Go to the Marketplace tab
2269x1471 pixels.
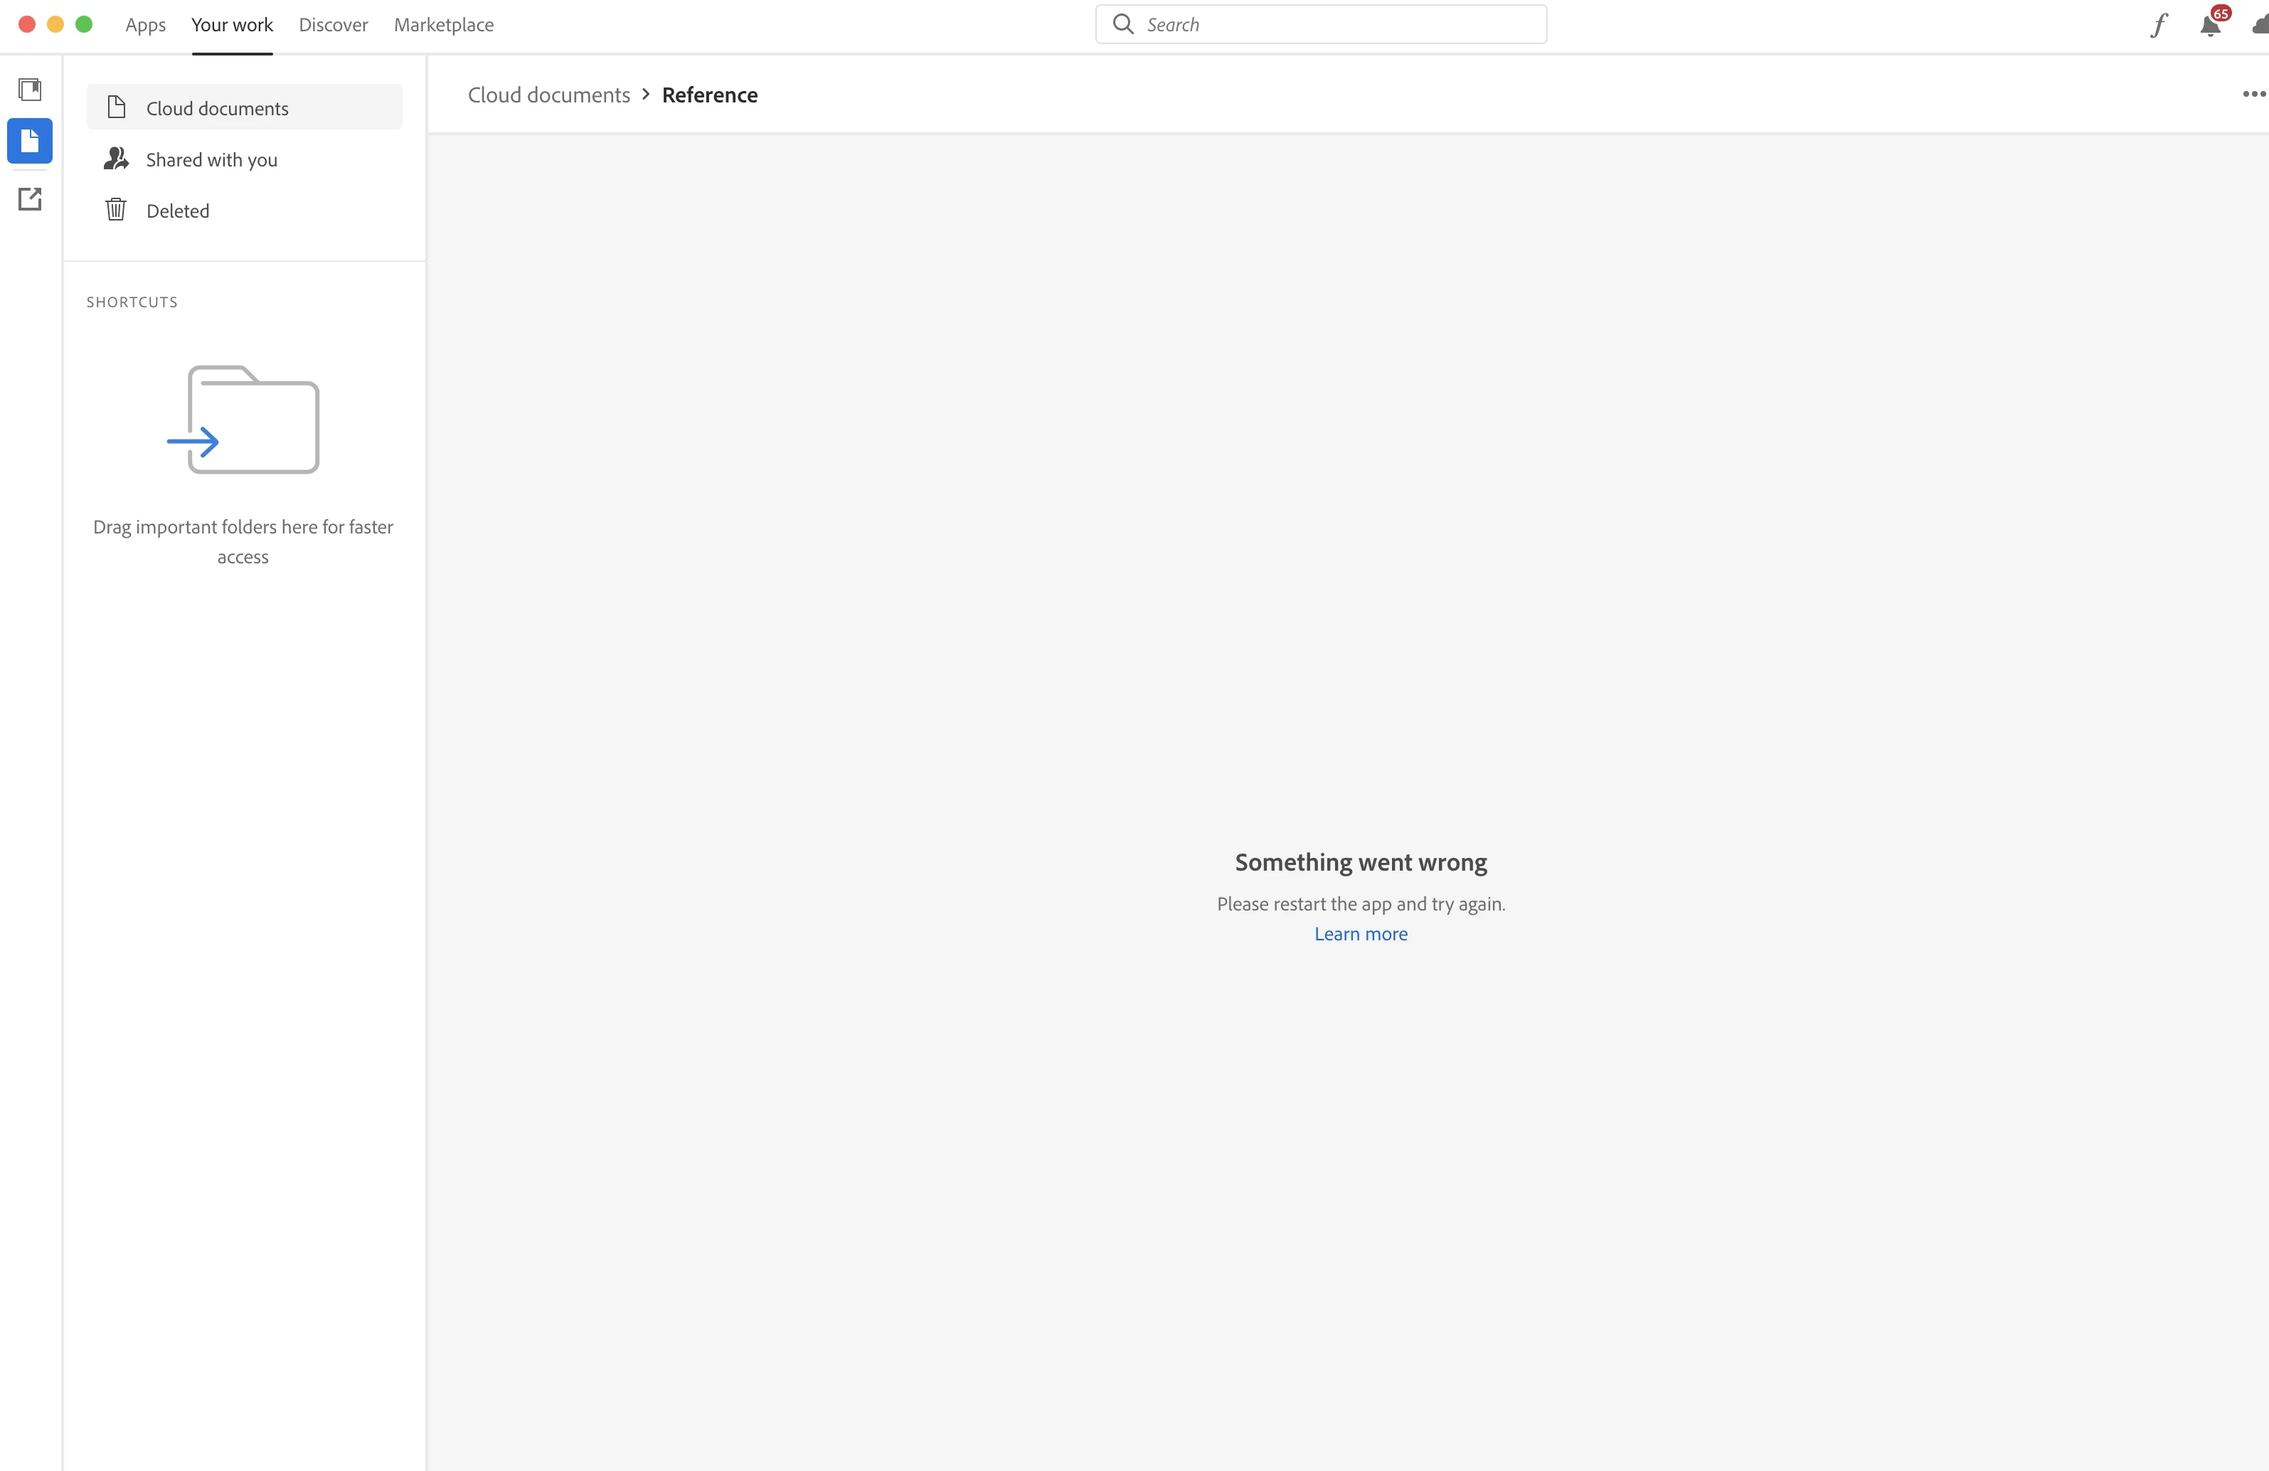point(443,25)
